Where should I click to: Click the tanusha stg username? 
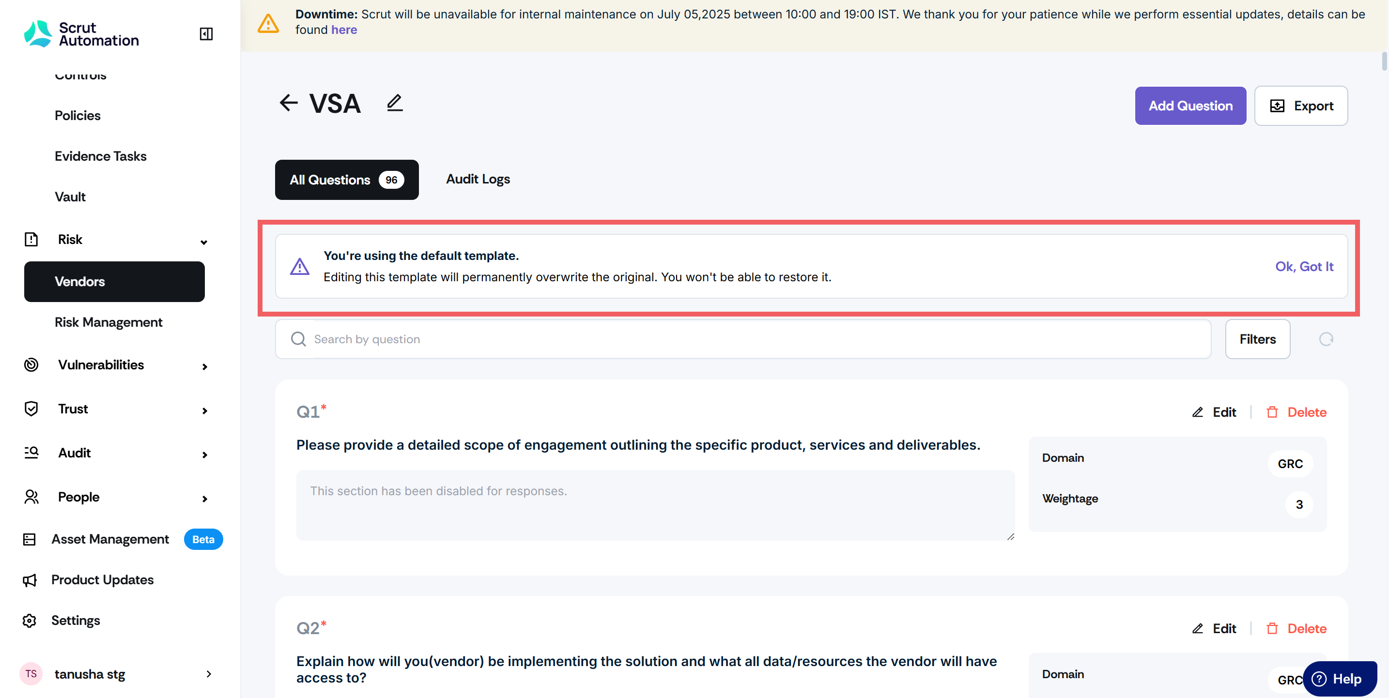90,674
